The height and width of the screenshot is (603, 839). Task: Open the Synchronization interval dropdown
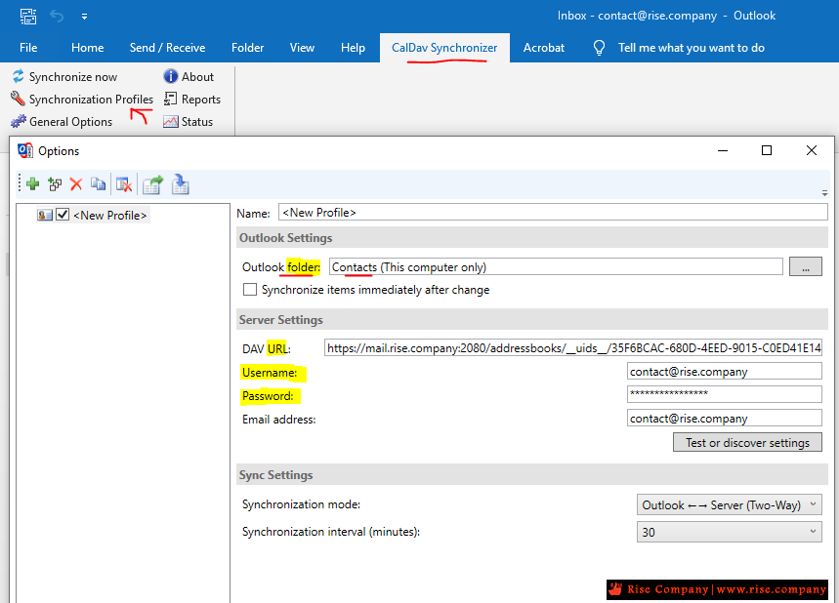729,532
